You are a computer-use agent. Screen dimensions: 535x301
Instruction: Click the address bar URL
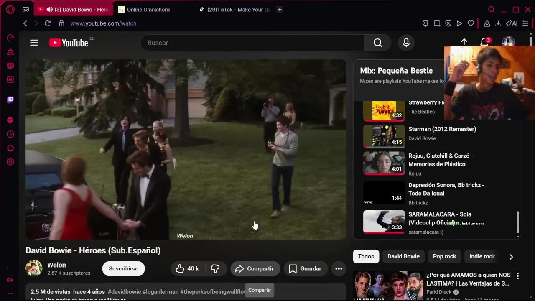pos(103,23)
